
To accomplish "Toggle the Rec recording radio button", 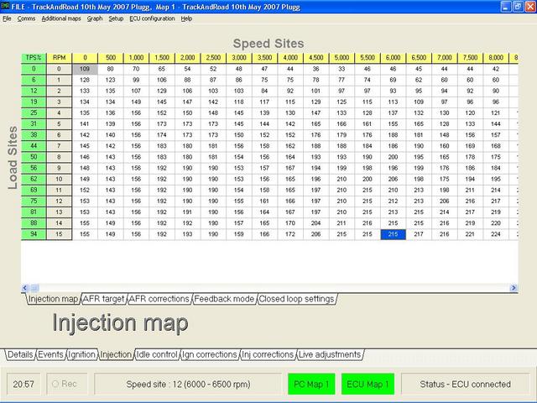I will point(56,385).
